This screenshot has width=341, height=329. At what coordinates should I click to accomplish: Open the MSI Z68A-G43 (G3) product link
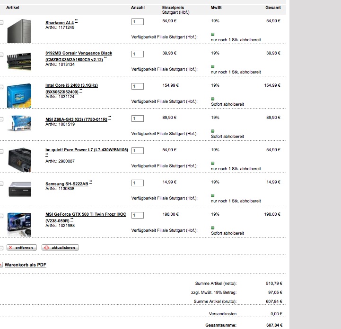[x=76, y=119]
